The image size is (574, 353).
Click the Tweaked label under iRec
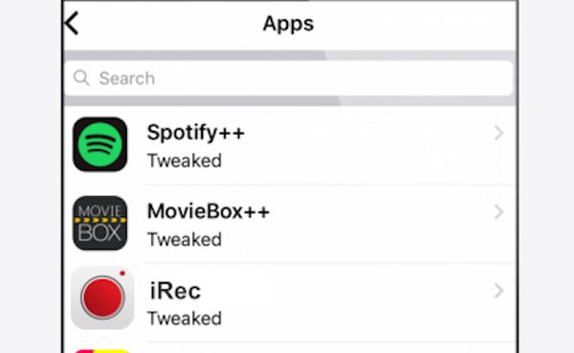(185, 319)
